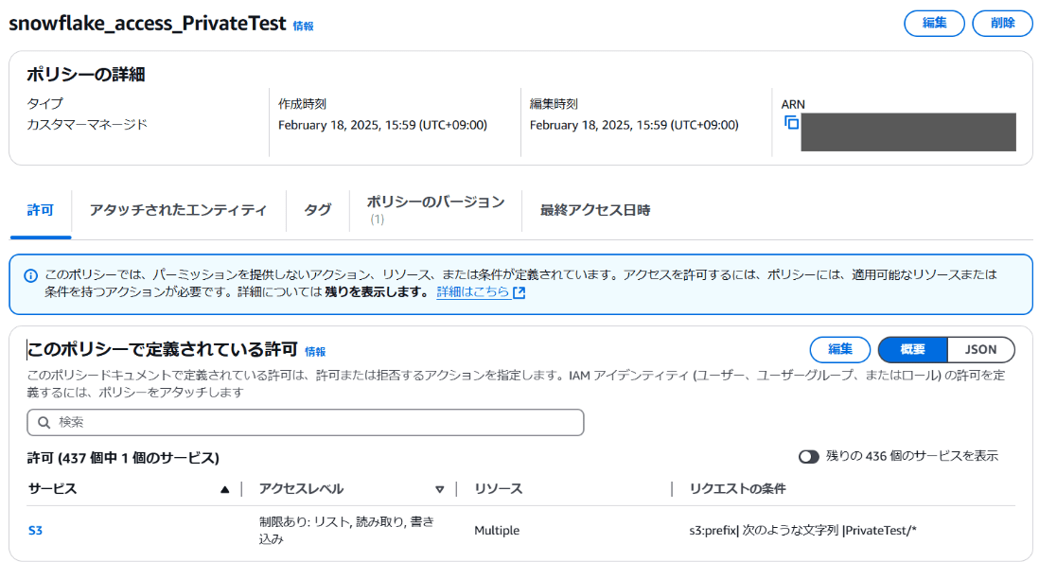Switch to the タグ tab
Image resolution: width=1039 pixels, height=562 pixels.
point(317,210)
